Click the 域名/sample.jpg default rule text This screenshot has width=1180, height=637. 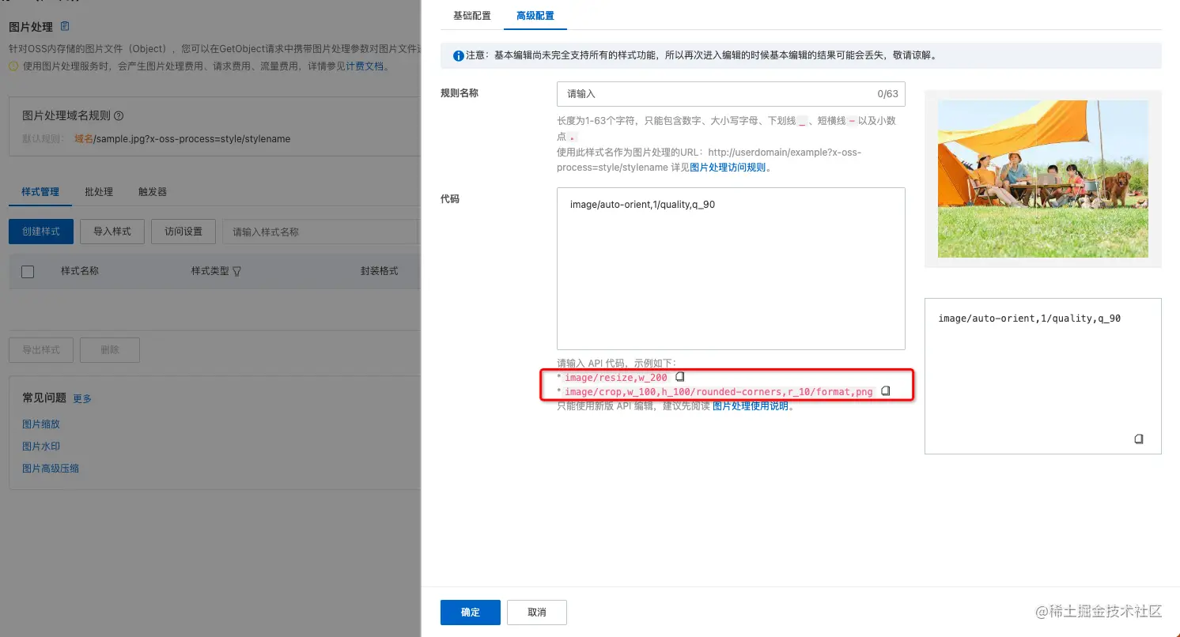(x=182, y=139)
